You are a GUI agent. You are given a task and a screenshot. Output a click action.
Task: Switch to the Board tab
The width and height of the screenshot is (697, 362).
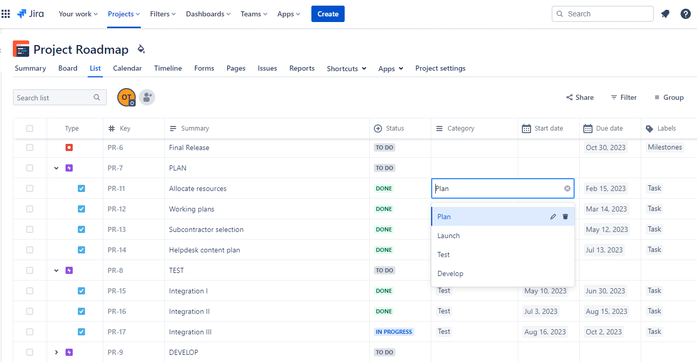point(68,68)
